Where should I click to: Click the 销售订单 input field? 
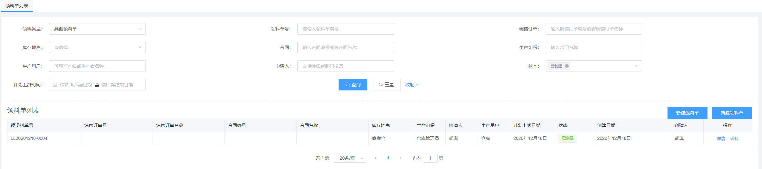coord(594,29)
